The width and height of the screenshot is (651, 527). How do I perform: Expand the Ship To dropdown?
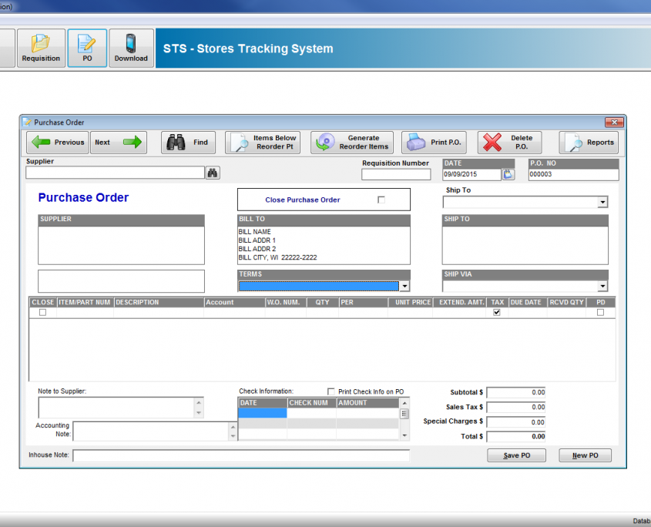coord(602,202)
